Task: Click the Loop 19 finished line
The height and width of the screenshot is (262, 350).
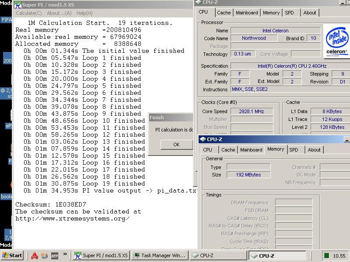Action: 84,183
